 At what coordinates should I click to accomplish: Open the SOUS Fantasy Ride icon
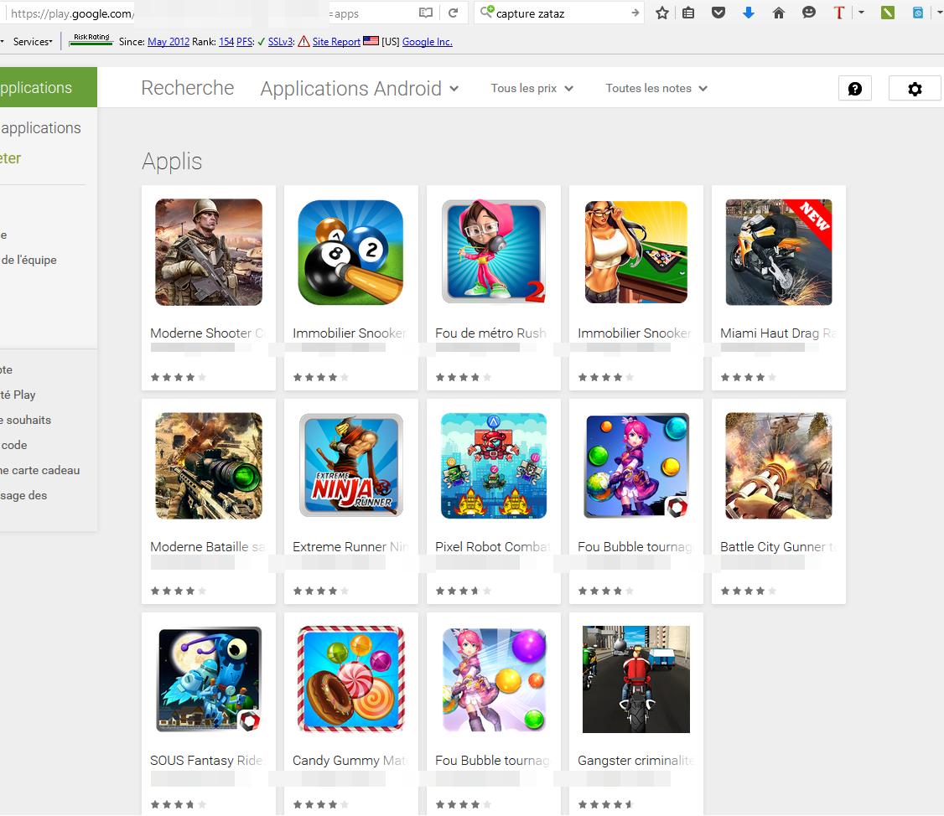tap(209, 679)
